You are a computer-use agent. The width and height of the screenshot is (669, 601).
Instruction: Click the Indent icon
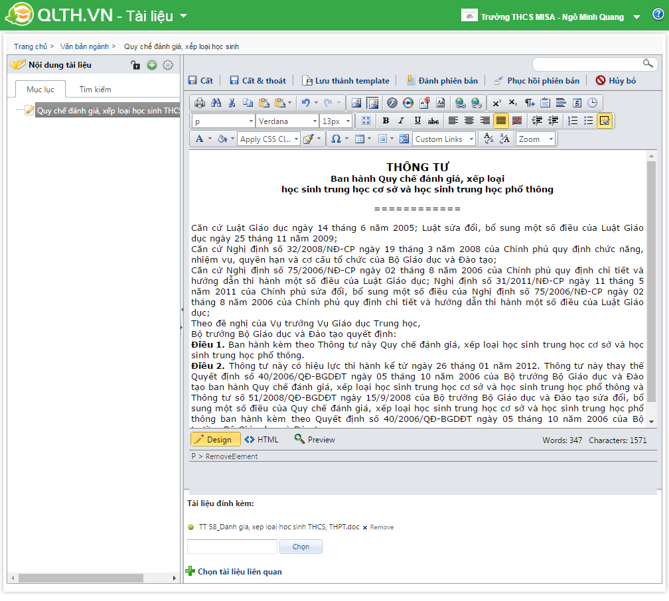point(537,121)
